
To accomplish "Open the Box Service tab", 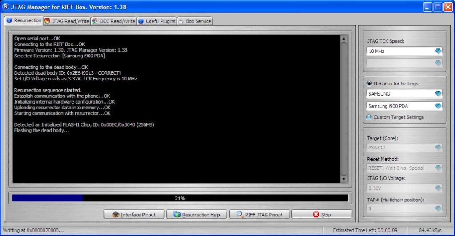I will point(195,21).
